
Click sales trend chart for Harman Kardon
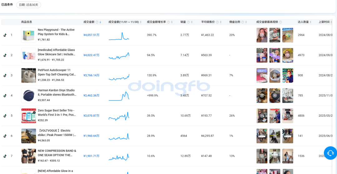coord(119,96)
